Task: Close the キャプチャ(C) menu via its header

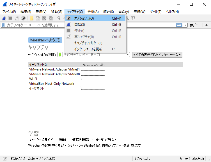Action: point(75,12)
